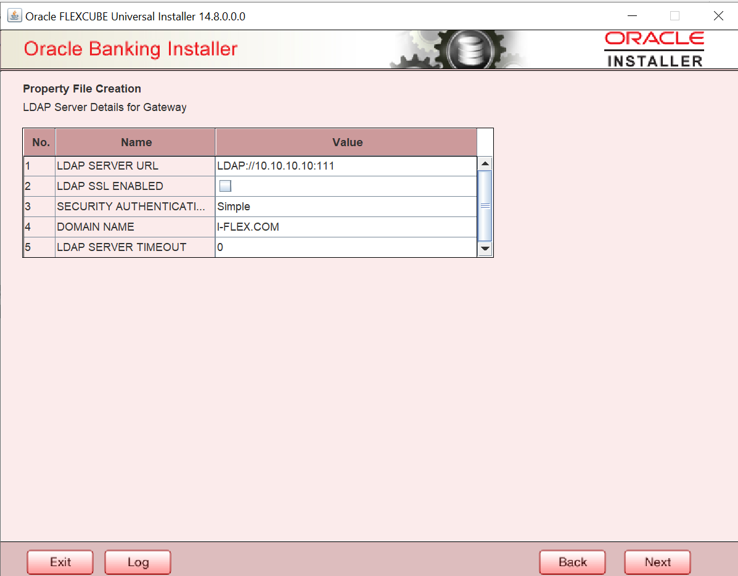Edit the LDAP SERVER URL value field
The image size is (738, 576).
346,166
